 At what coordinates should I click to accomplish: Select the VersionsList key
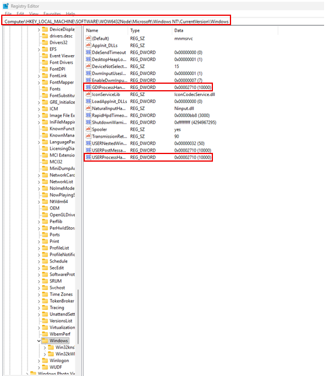61,321
